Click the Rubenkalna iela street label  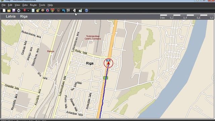coord(31,34)
